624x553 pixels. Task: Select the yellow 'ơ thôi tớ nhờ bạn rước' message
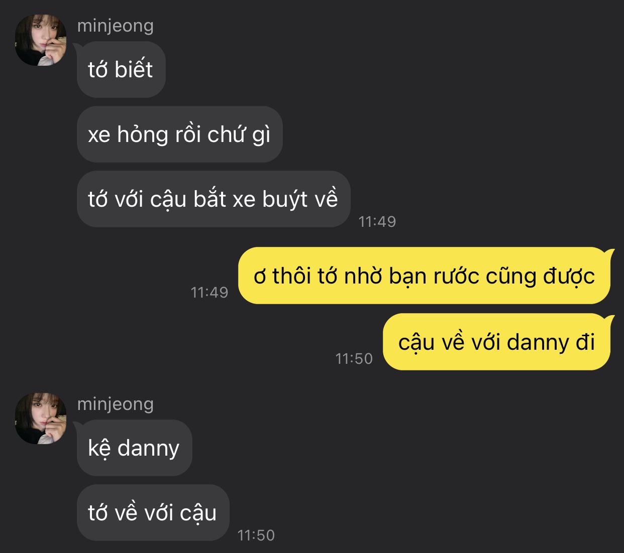click(x=425, y=275)
